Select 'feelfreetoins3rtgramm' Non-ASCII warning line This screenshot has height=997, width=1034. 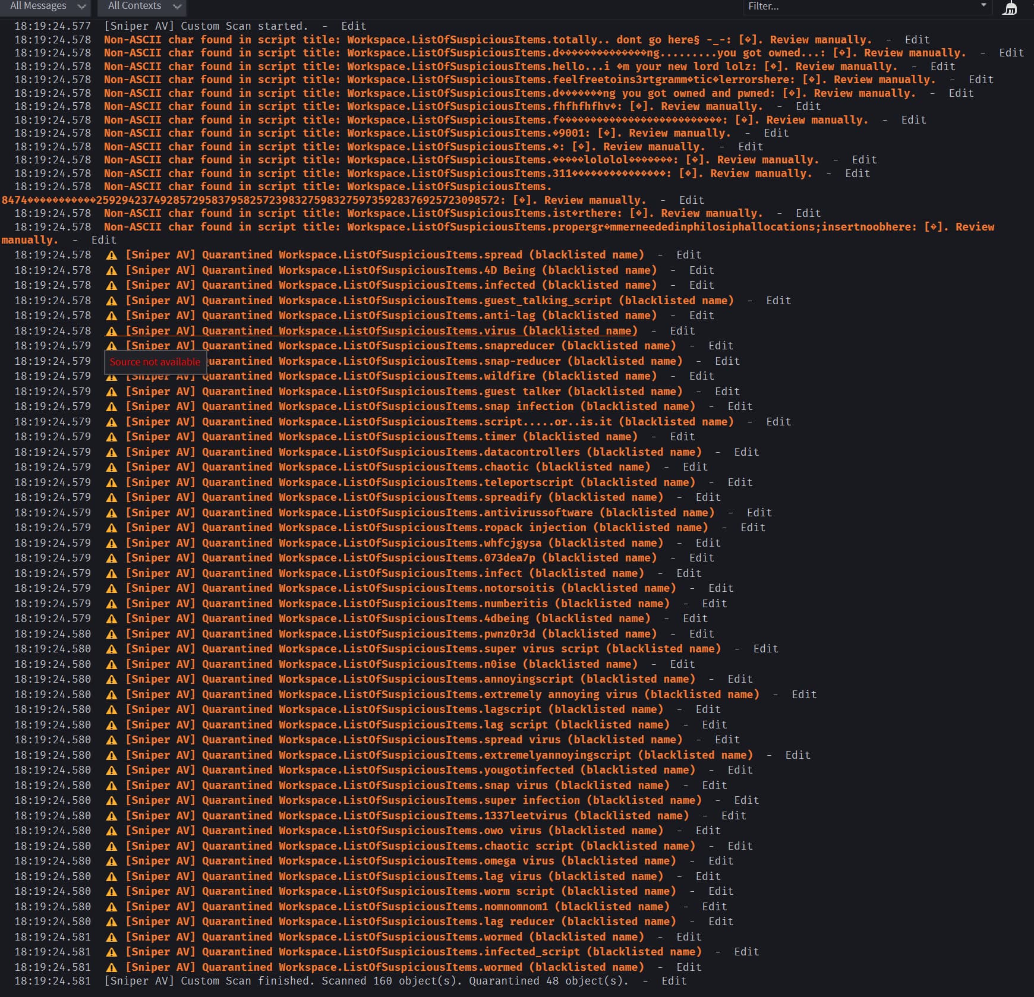pos(520,80)
